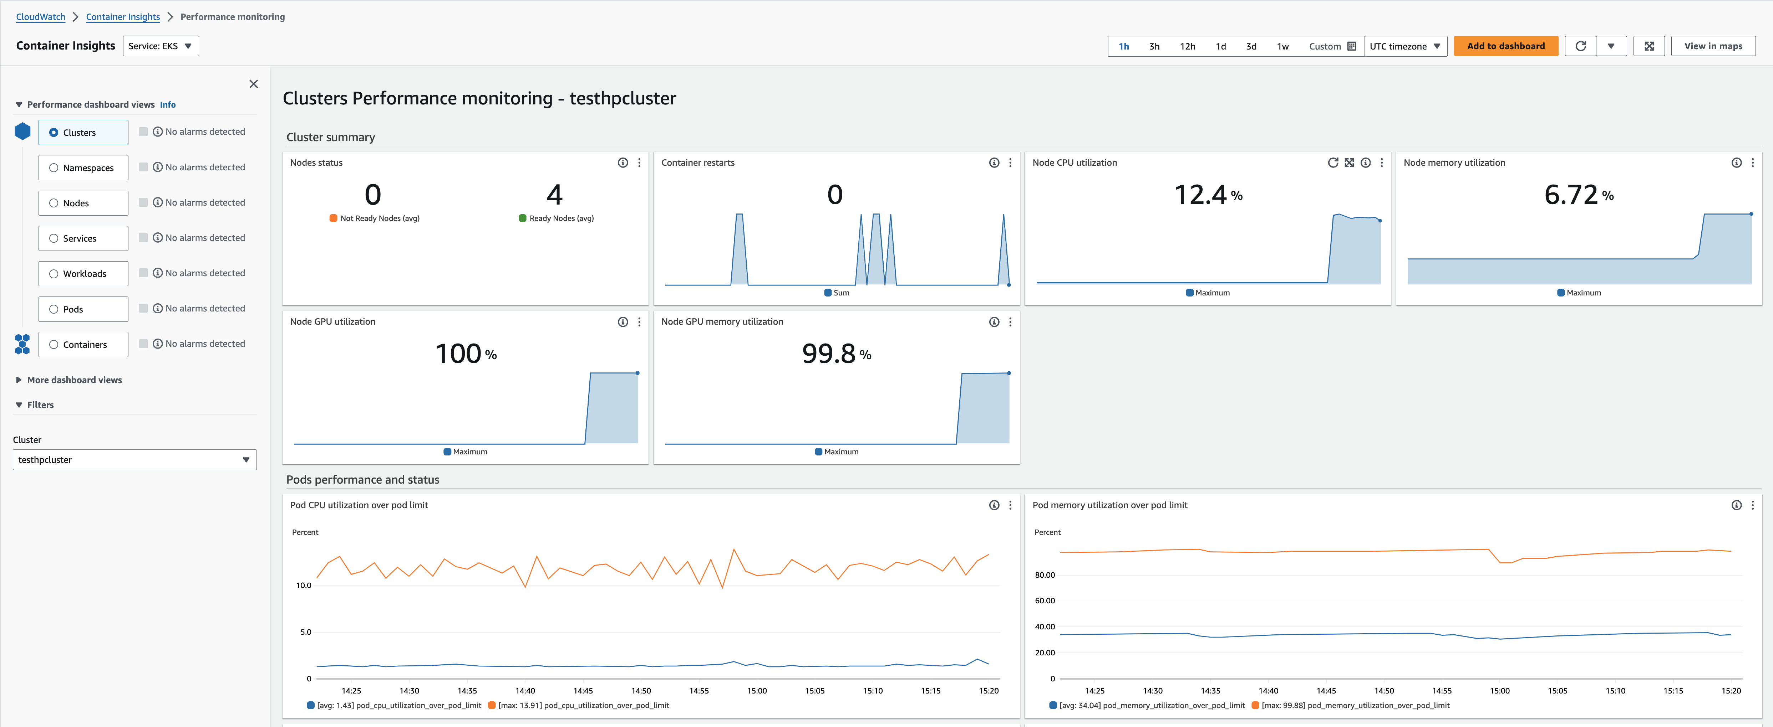Enlarge the Node CPU utilization widget
The height and width of the screenshot is (727, 1773).
[x=1349, y=163]
